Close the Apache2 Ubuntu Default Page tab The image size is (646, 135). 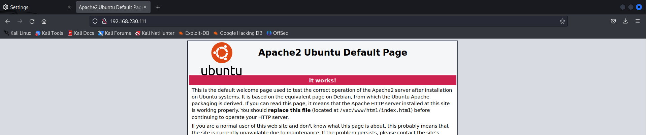145,7
